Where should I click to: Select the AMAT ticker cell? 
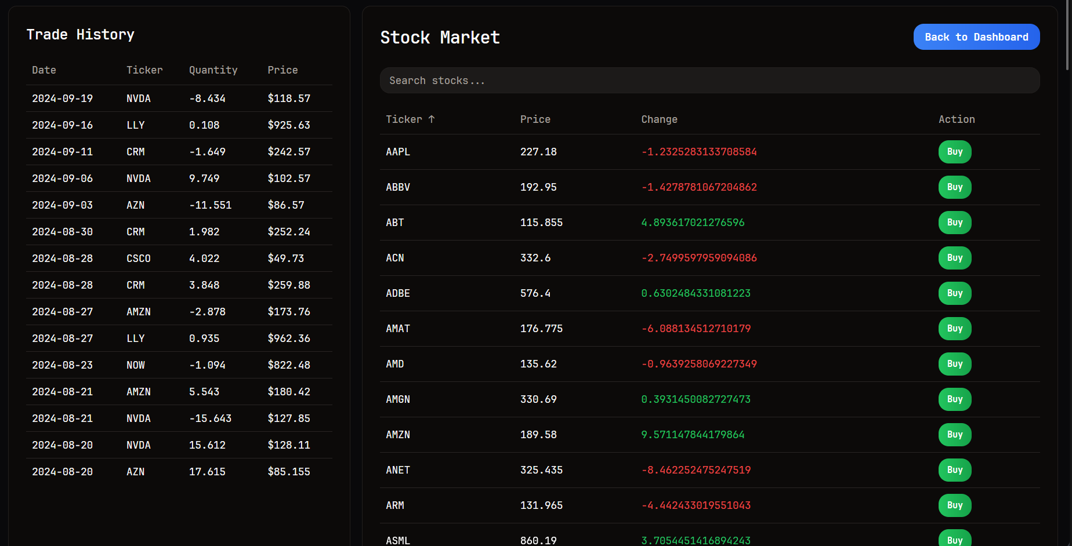398,329
